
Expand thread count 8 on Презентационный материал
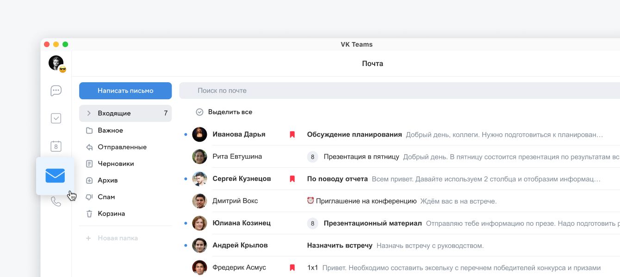pyautogui.click(x=312, y=223)
